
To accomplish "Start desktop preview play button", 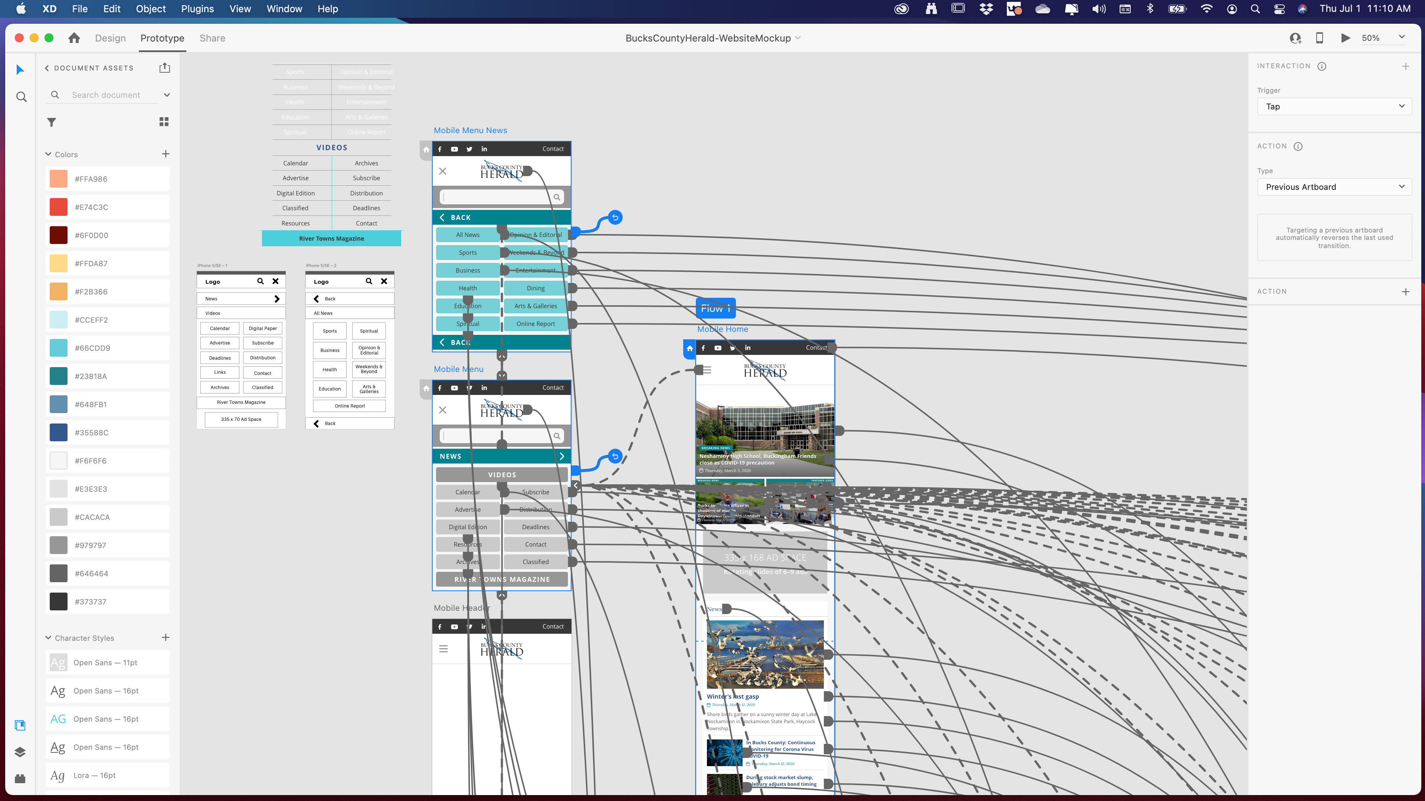I will (x=1345, y=38).
